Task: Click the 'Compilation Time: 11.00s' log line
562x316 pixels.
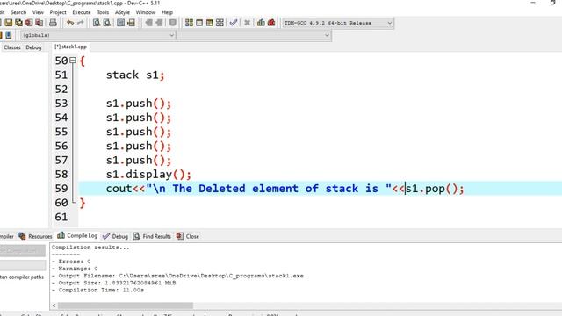Action: click(97, 291)
